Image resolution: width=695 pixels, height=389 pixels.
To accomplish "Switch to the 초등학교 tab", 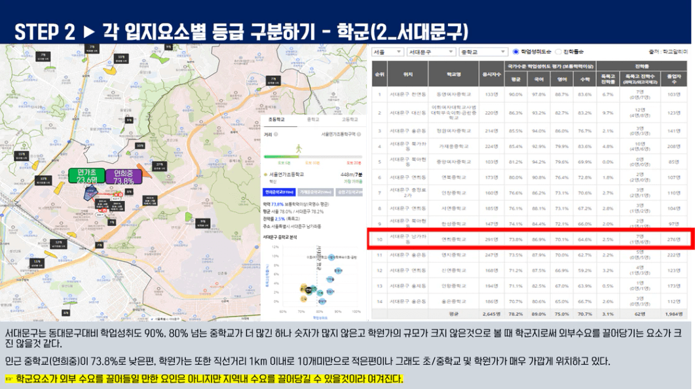I will (276, 120).
